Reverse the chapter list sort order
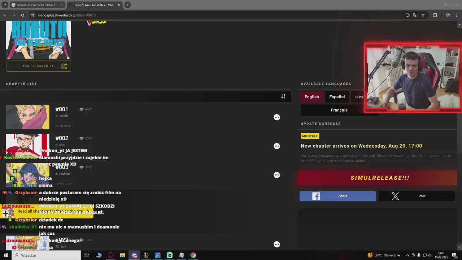This screenshot has width=462, height=260. tap(283, 96)
